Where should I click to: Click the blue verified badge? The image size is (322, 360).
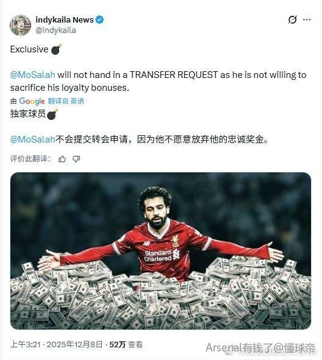tap(99, 20)
